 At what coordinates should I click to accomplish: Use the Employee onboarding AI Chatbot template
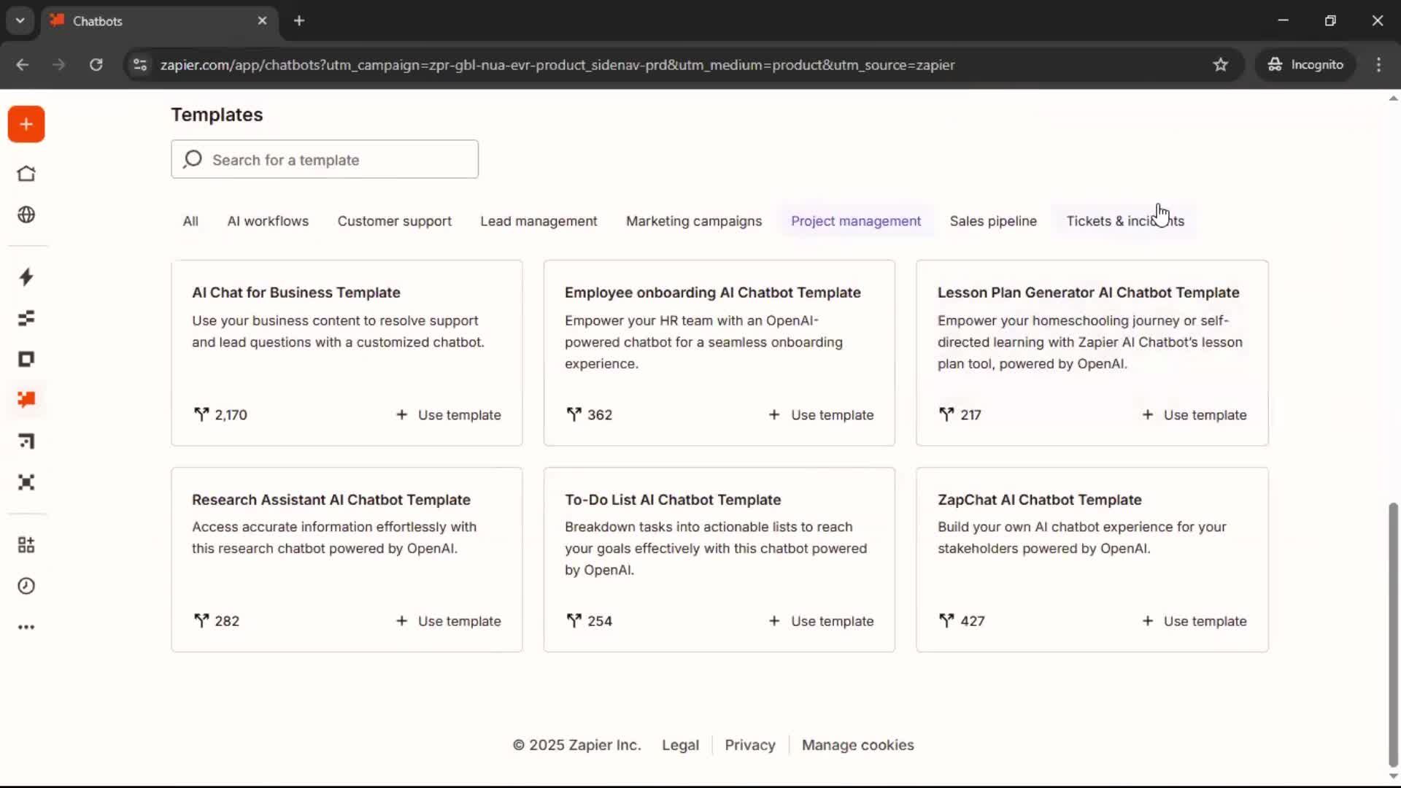[x=822, y=415]
